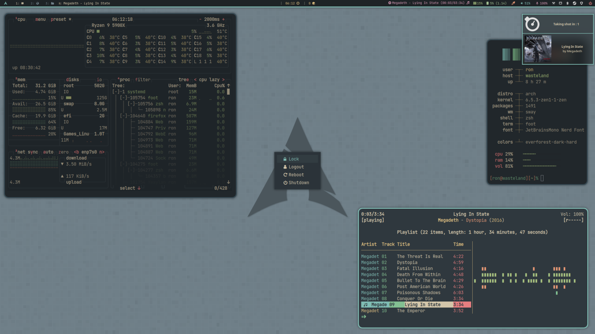Click the Megadeth album art thumbnail
The image size is (595, 334).
[x=537, y=49]
